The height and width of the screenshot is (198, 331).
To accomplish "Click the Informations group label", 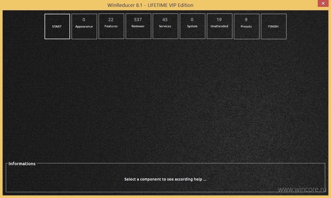I will tap(22, 164).
